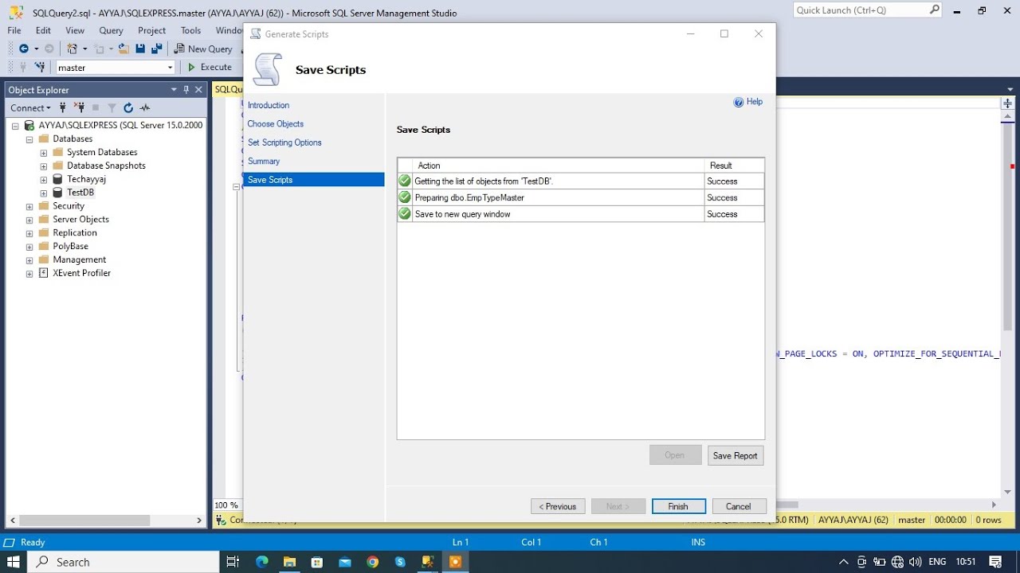Expand the Management folder node
This screenshot has height=573, width=1020.
pyautogui.click(x=29, y=260)
